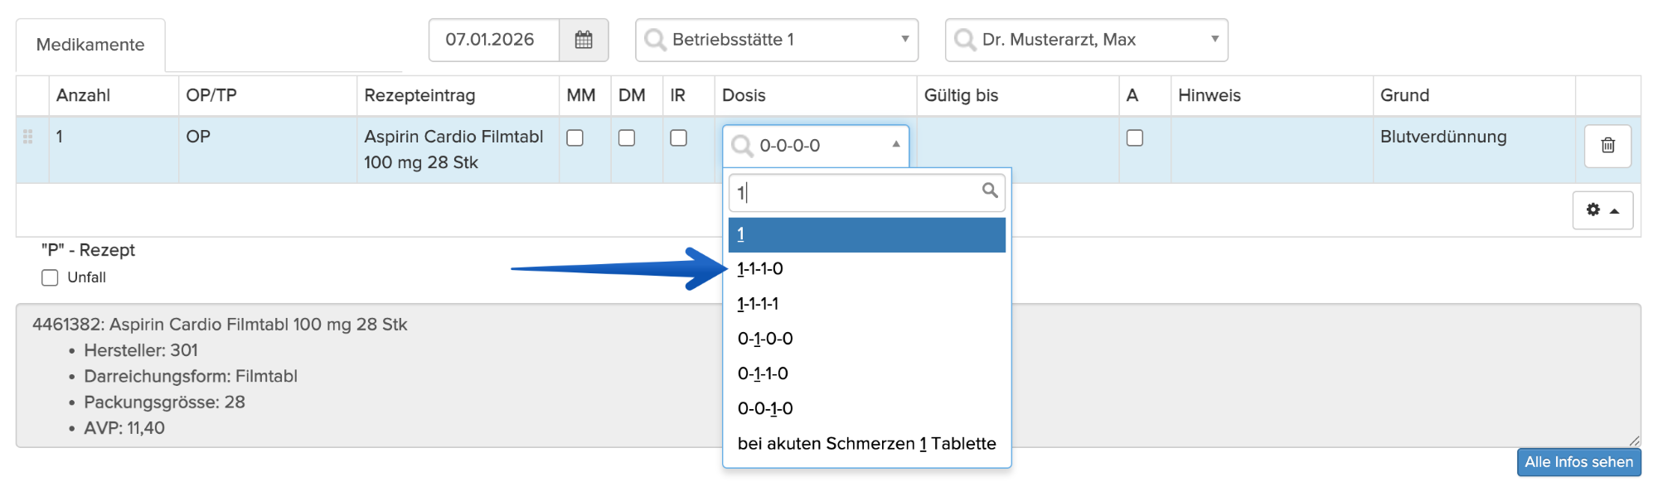The height and width of the screenshot is (496, 1658).
Task: Switch to the Medikamente tab
Action: click(x=90, y=45)
